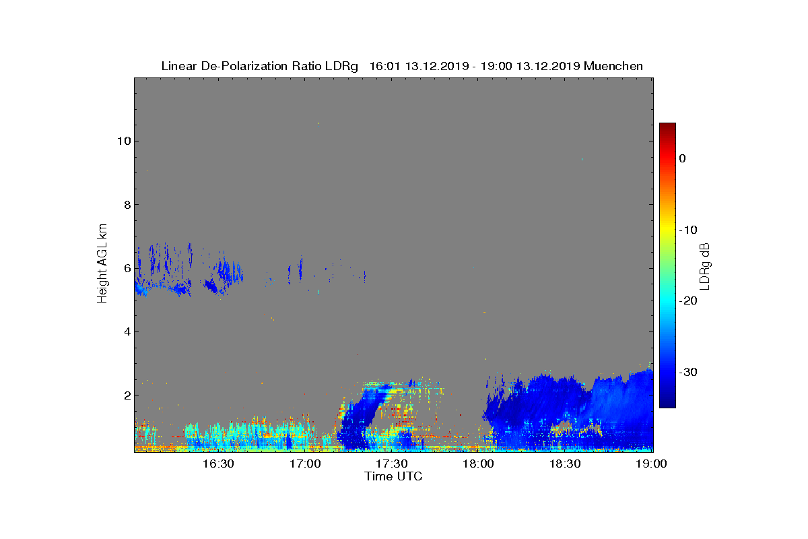Screen dimensions: 808x539
Task: Click the height tick label 10
Action: click(x=123, y=141)
